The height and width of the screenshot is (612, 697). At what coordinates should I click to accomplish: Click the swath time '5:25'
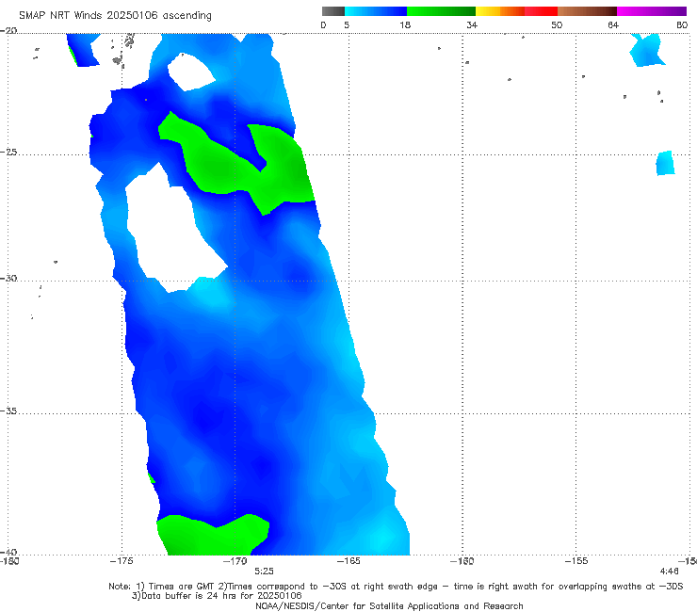coord(264,572)
